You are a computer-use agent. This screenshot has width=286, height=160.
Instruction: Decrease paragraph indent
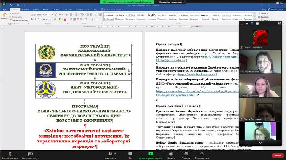coord(88,14)
